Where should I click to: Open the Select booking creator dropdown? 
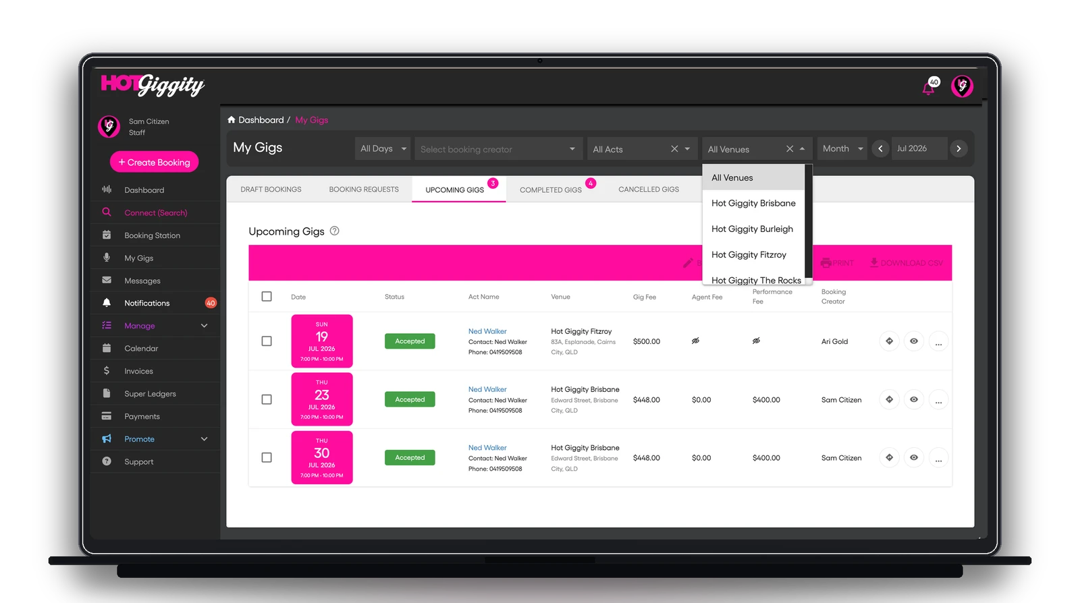[x=499, y=148]
